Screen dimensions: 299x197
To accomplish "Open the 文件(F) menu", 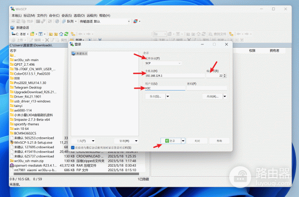I will 42,15.
